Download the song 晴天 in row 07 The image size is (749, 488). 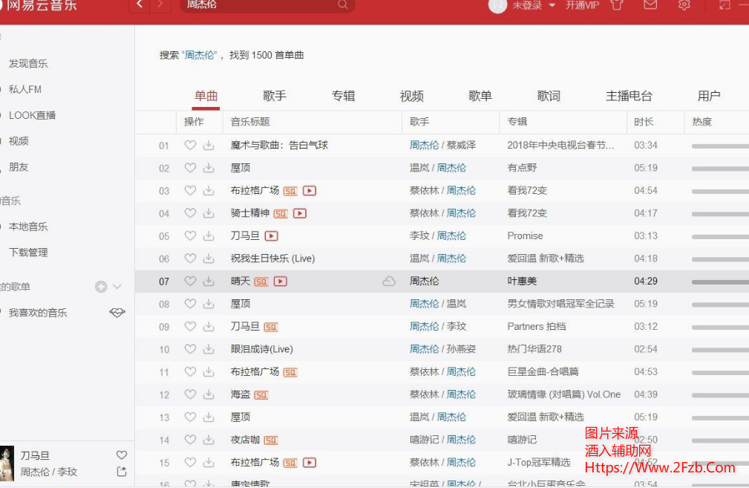(209, 282)
